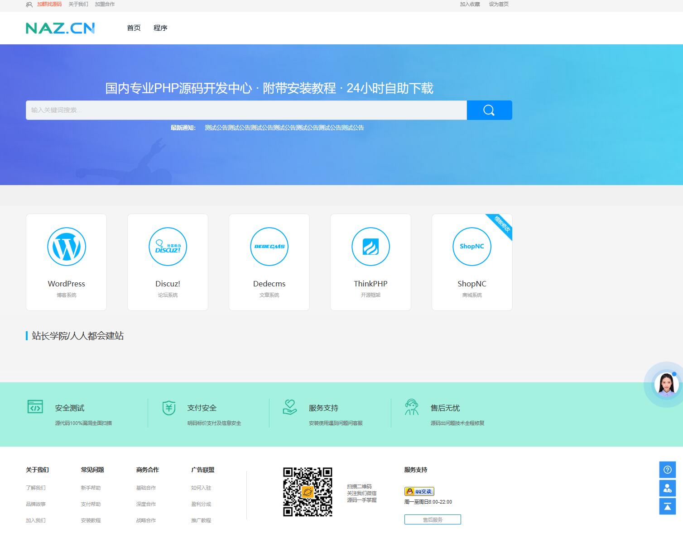
Task: Click the NAZ.CN site logo
Action: click(x=60, y=28)
